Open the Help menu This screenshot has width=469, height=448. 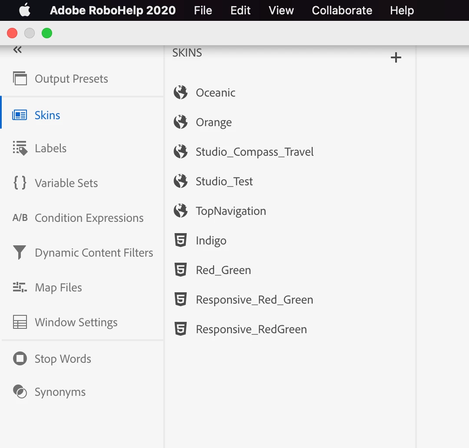(402, 10)
